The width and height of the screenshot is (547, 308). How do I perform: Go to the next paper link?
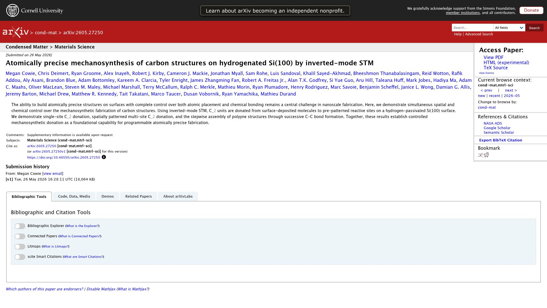click(x=511, y=90)
